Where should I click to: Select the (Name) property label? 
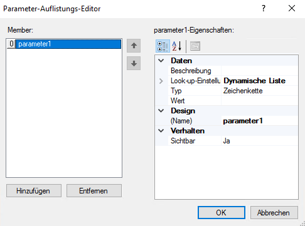pos(181,121)
